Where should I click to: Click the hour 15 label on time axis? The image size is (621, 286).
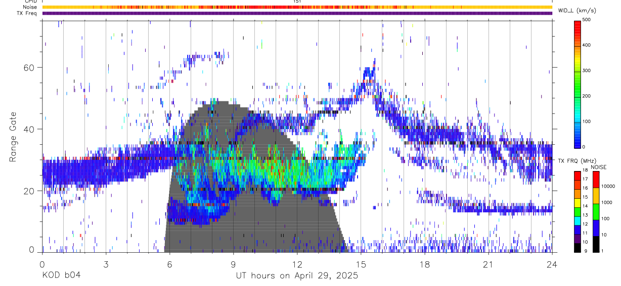(x=361, y=264)
